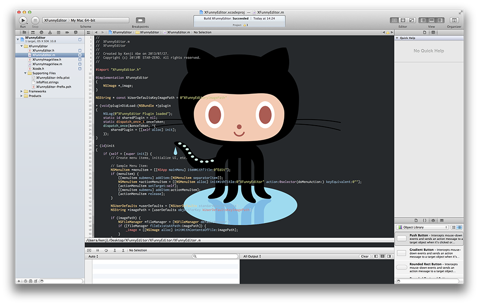Go back in editor history
This screenshot has height=305, width=479.
pos(96,32)
